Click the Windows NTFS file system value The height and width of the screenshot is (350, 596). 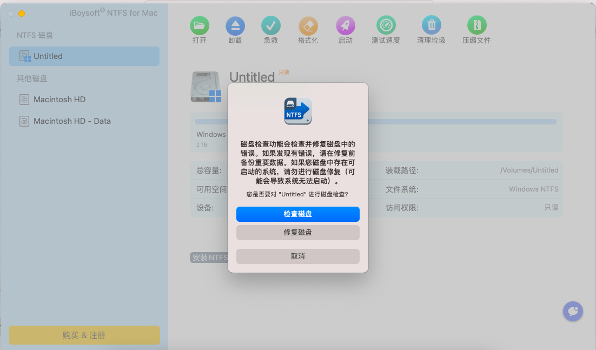(x=534, y=189)
